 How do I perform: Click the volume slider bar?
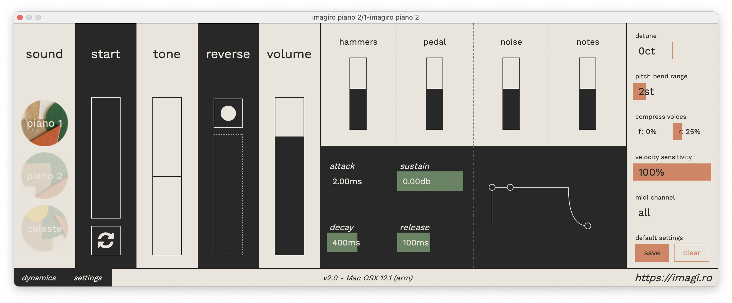click(x=289, y=176)
